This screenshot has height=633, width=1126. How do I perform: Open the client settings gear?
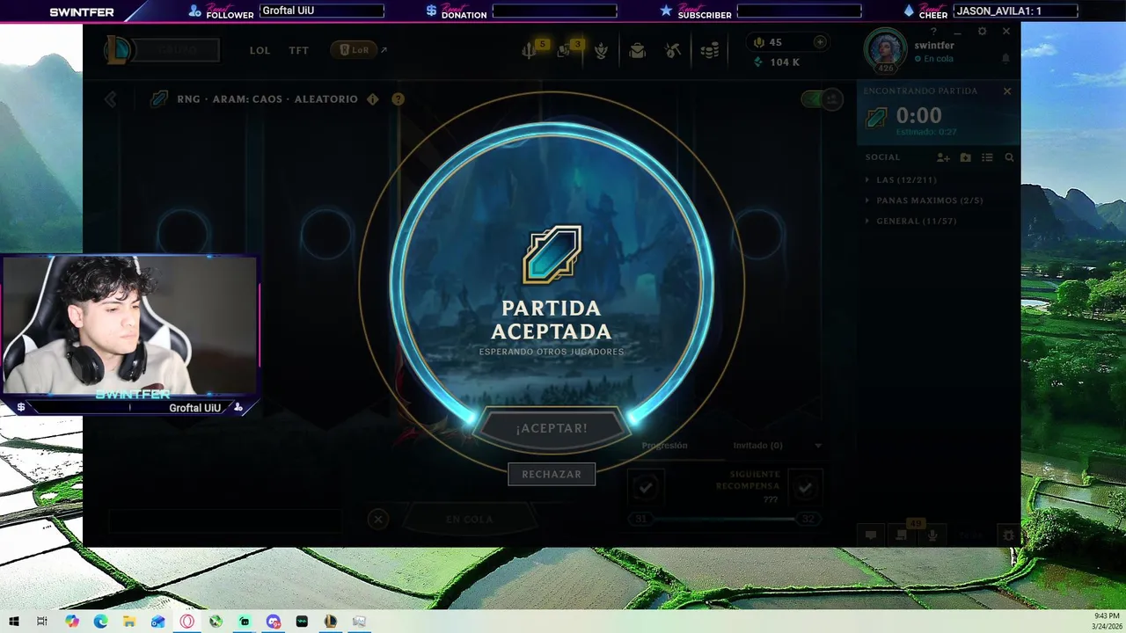[x=983, y=32]
